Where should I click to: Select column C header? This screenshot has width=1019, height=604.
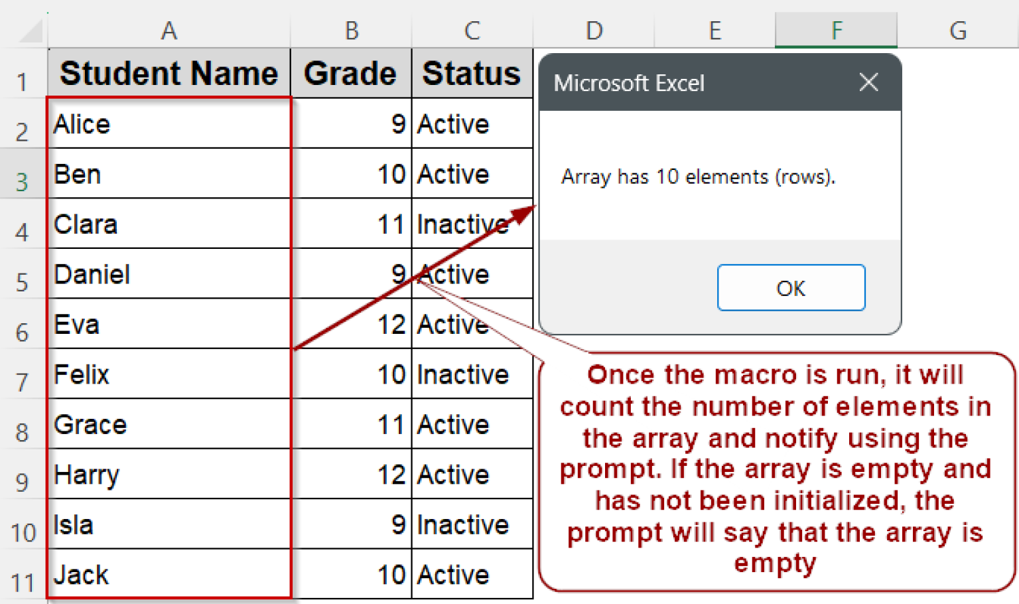472,31
